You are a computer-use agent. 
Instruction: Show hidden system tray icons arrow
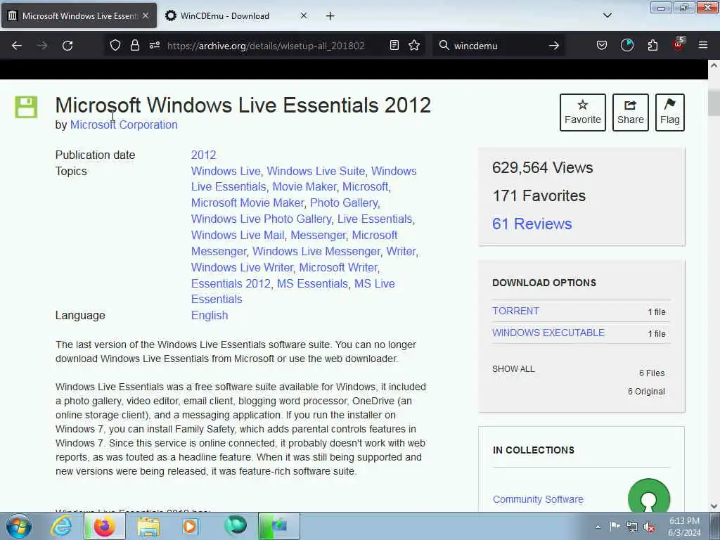[x=598, y=527]
